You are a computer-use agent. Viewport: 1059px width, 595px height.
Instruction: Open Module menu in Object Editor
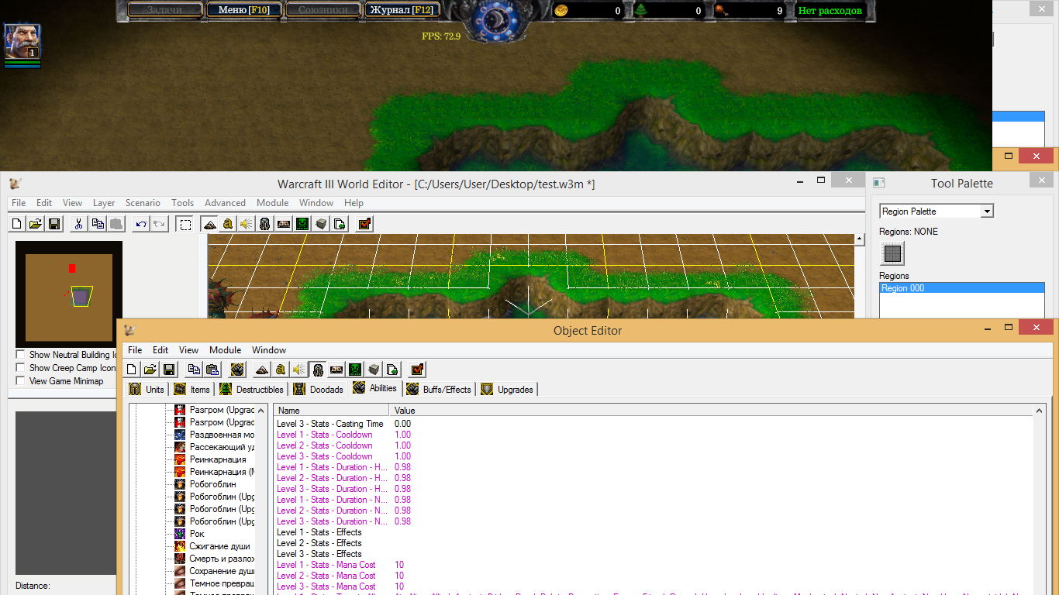tap(226, 350)
